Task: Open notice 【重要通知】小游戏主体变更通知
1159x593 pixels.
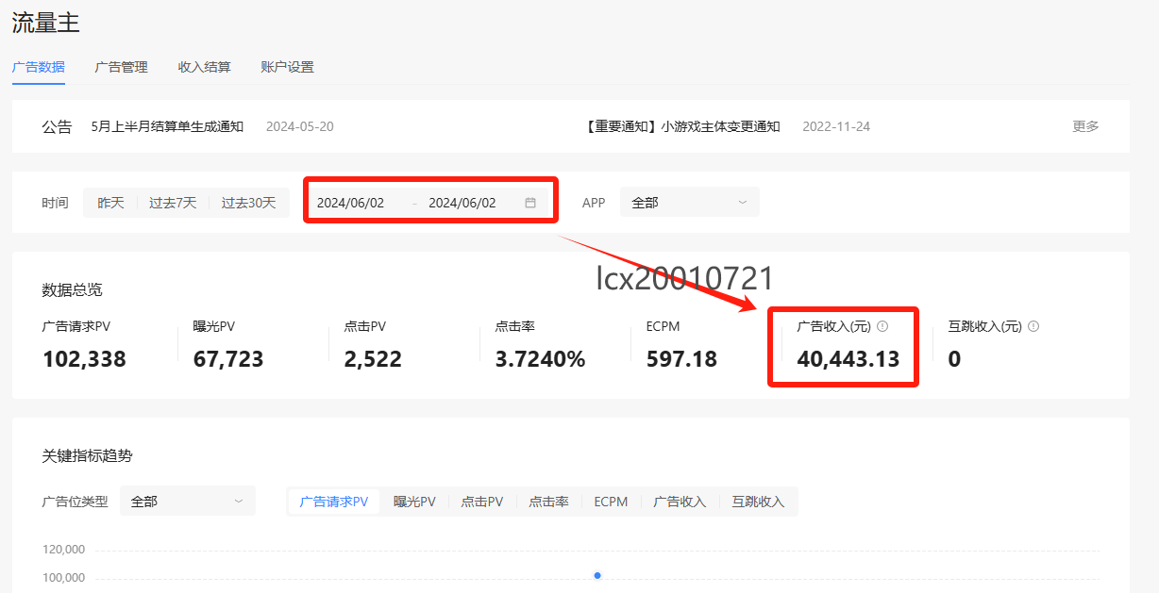Action: click(x=682, y=126)
